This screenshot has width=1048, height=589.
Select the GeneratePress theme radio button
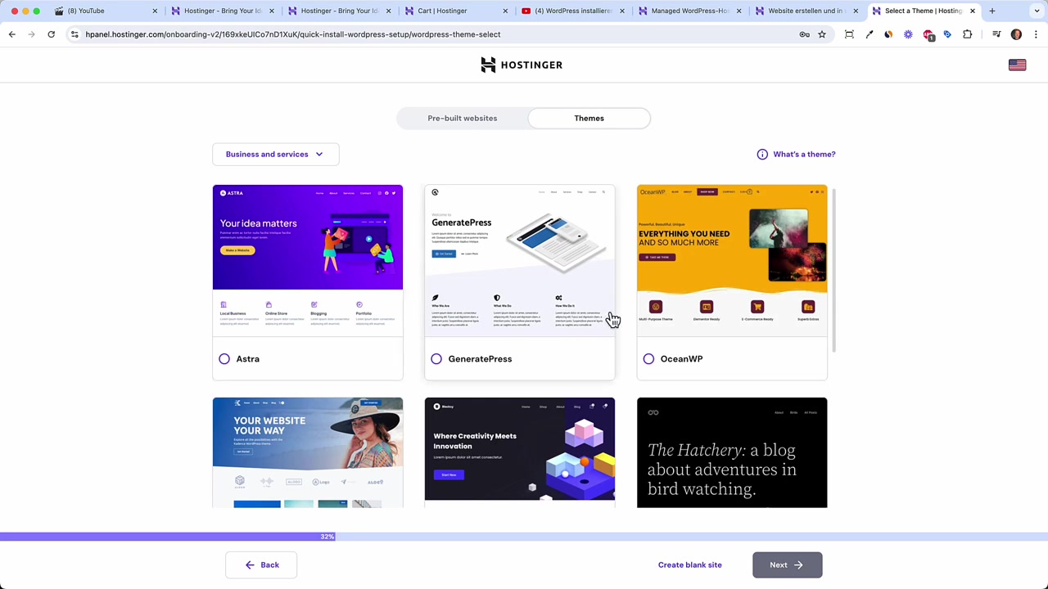tap(436, 359)
